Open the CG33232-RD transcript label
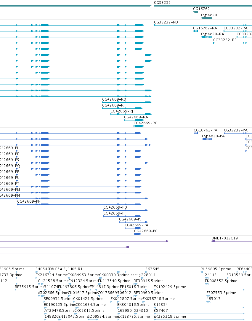 click(166, 22)
